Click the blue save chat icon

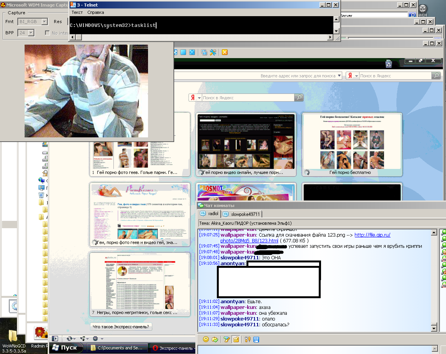click(256, 339)
